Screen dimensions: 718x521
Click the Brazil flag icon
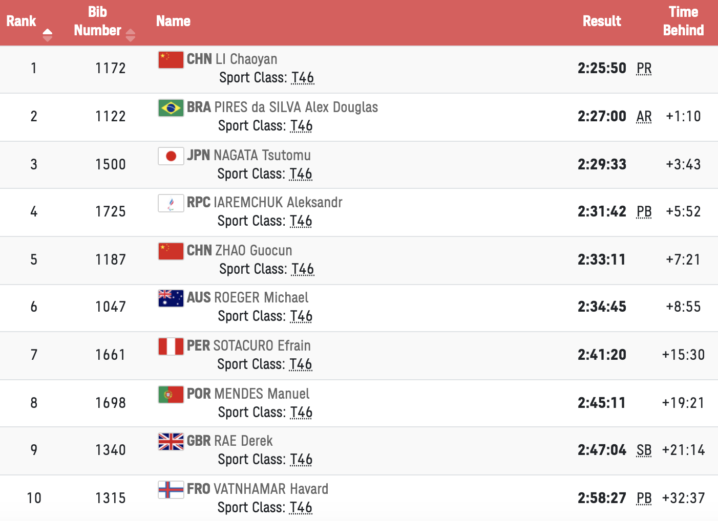point(171,108)
